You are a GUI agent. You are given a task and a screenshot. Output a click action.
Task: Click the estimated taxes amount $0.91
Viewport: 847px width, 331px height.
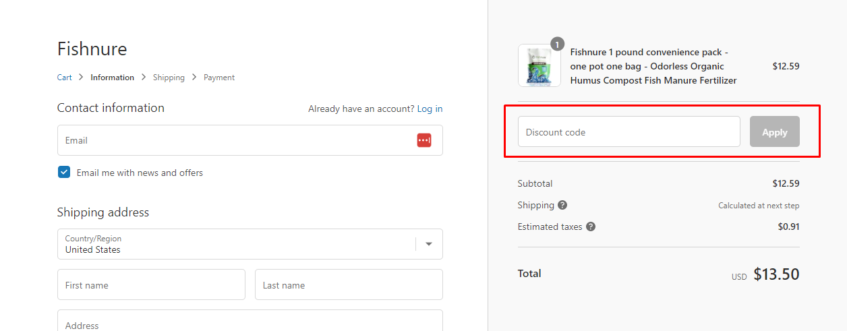click(x=788, y=227)
